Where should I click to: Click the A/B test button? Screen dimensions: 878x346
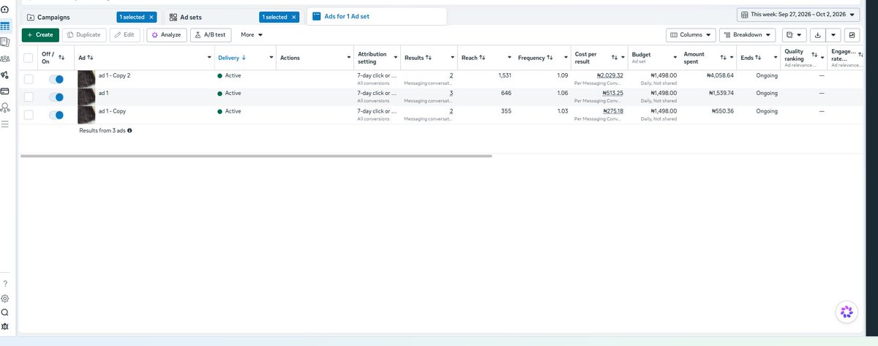[210, 34]
